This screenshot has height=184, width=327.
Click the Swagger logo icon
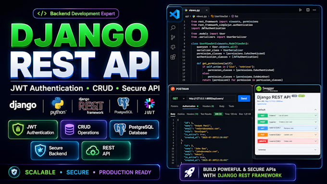click(x=259, y=88)
